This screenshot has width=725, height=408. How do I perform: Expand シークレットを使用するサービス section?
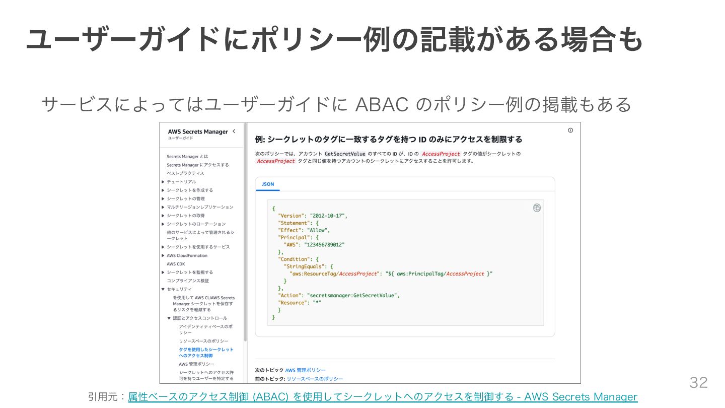click(163, 247)
